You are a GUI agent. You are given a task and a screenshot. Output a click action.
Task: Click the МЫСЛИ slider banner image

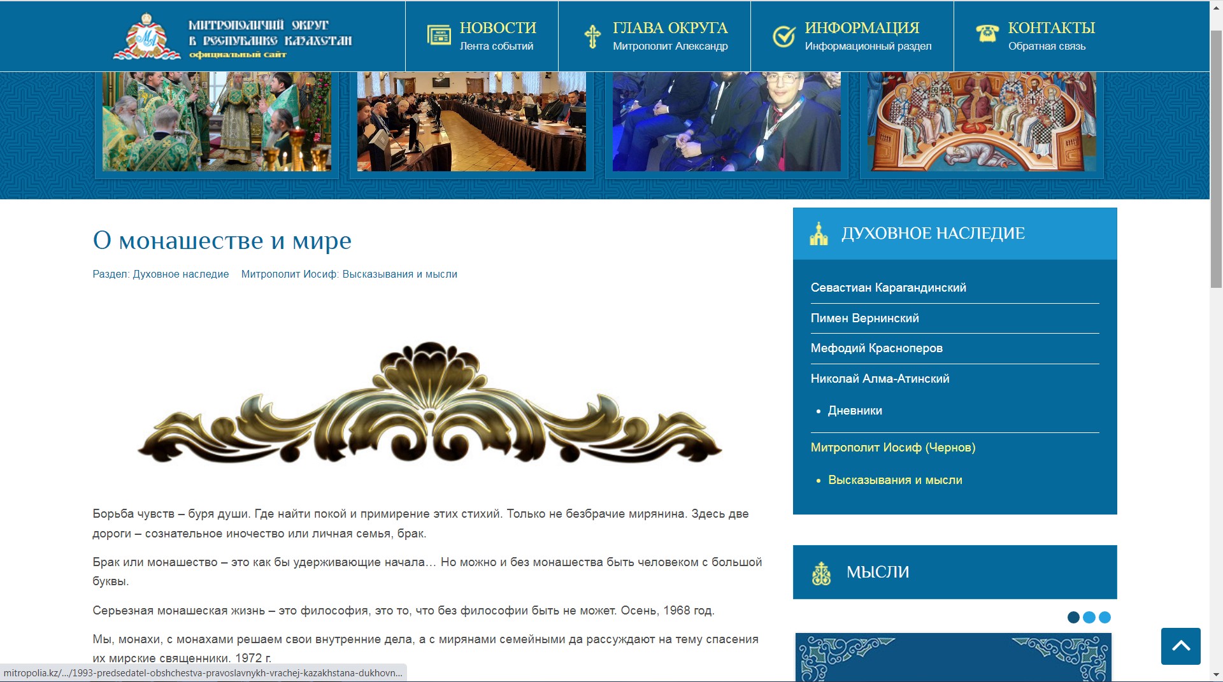[954, 657]
